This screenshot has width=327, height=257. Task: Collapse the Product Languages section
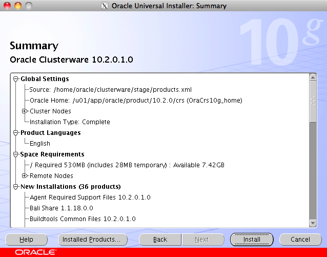(x=16, y=133)
